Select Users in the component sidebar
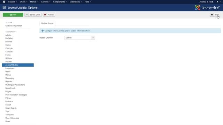 click(8, 121)
